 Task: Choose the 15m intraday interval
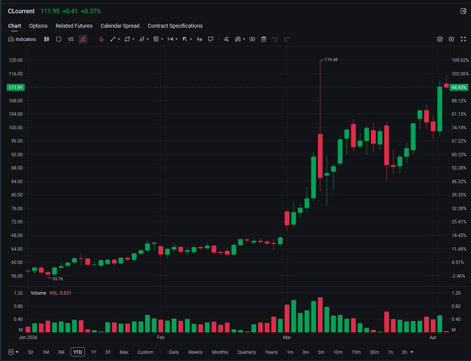(356, 352)
